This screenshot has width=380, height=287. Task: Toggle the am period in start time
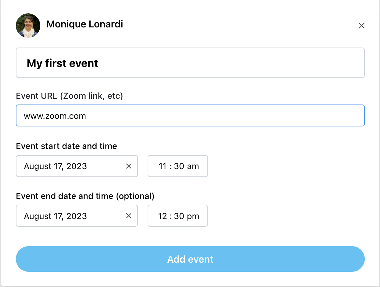(193, 166)
